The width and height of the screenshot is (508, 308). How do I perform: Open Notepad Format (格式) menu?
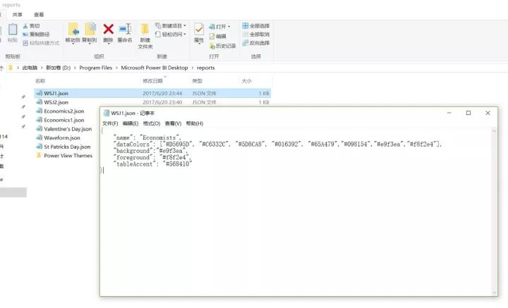[152, 123]
